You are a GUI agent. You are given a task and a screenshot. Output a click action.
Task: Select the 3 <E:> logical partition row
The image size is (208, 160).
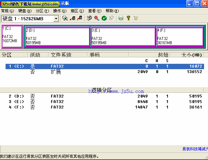click(x=105, y=102)
